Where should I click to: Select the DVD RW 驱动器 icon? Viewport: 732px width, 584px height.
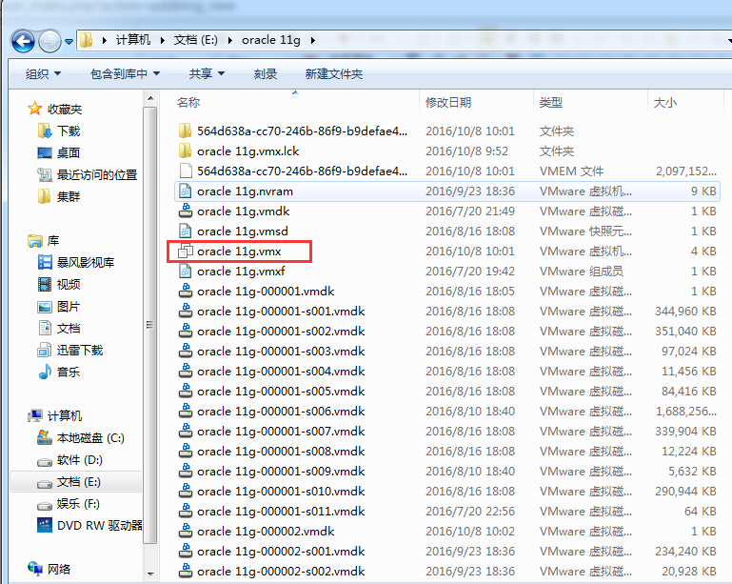tap(45, 525)
